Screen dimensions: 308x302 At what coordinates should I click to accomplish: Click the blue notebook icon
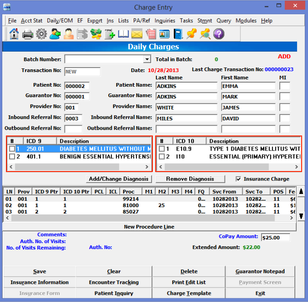[178, 34]
